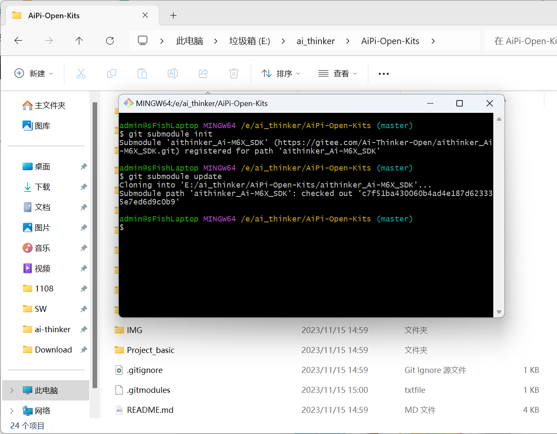Refresh the current folder view

pos(110,41)
